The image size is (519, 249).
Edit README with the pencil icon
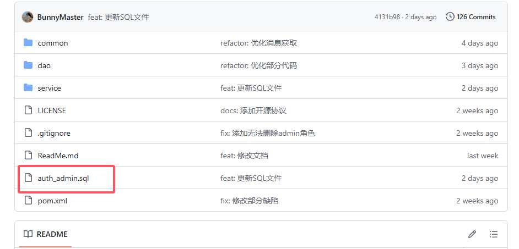(472, 234)
